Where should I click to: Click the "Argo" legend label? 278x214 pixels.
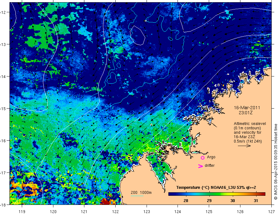pos(211,157)
